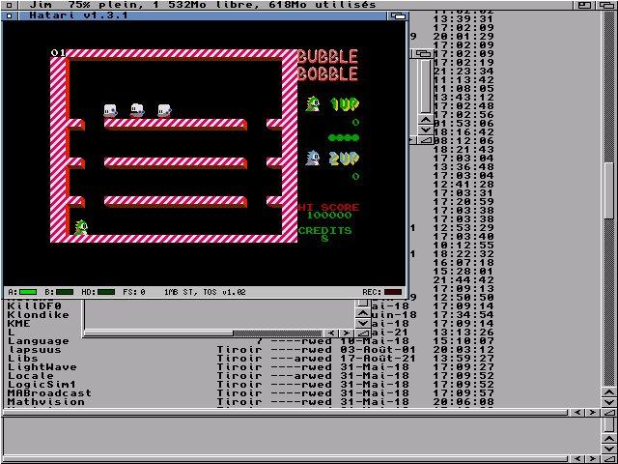Select the Libs entry in the listing
Viewport: 618px width, 464px height.
(x=23, y=358)
